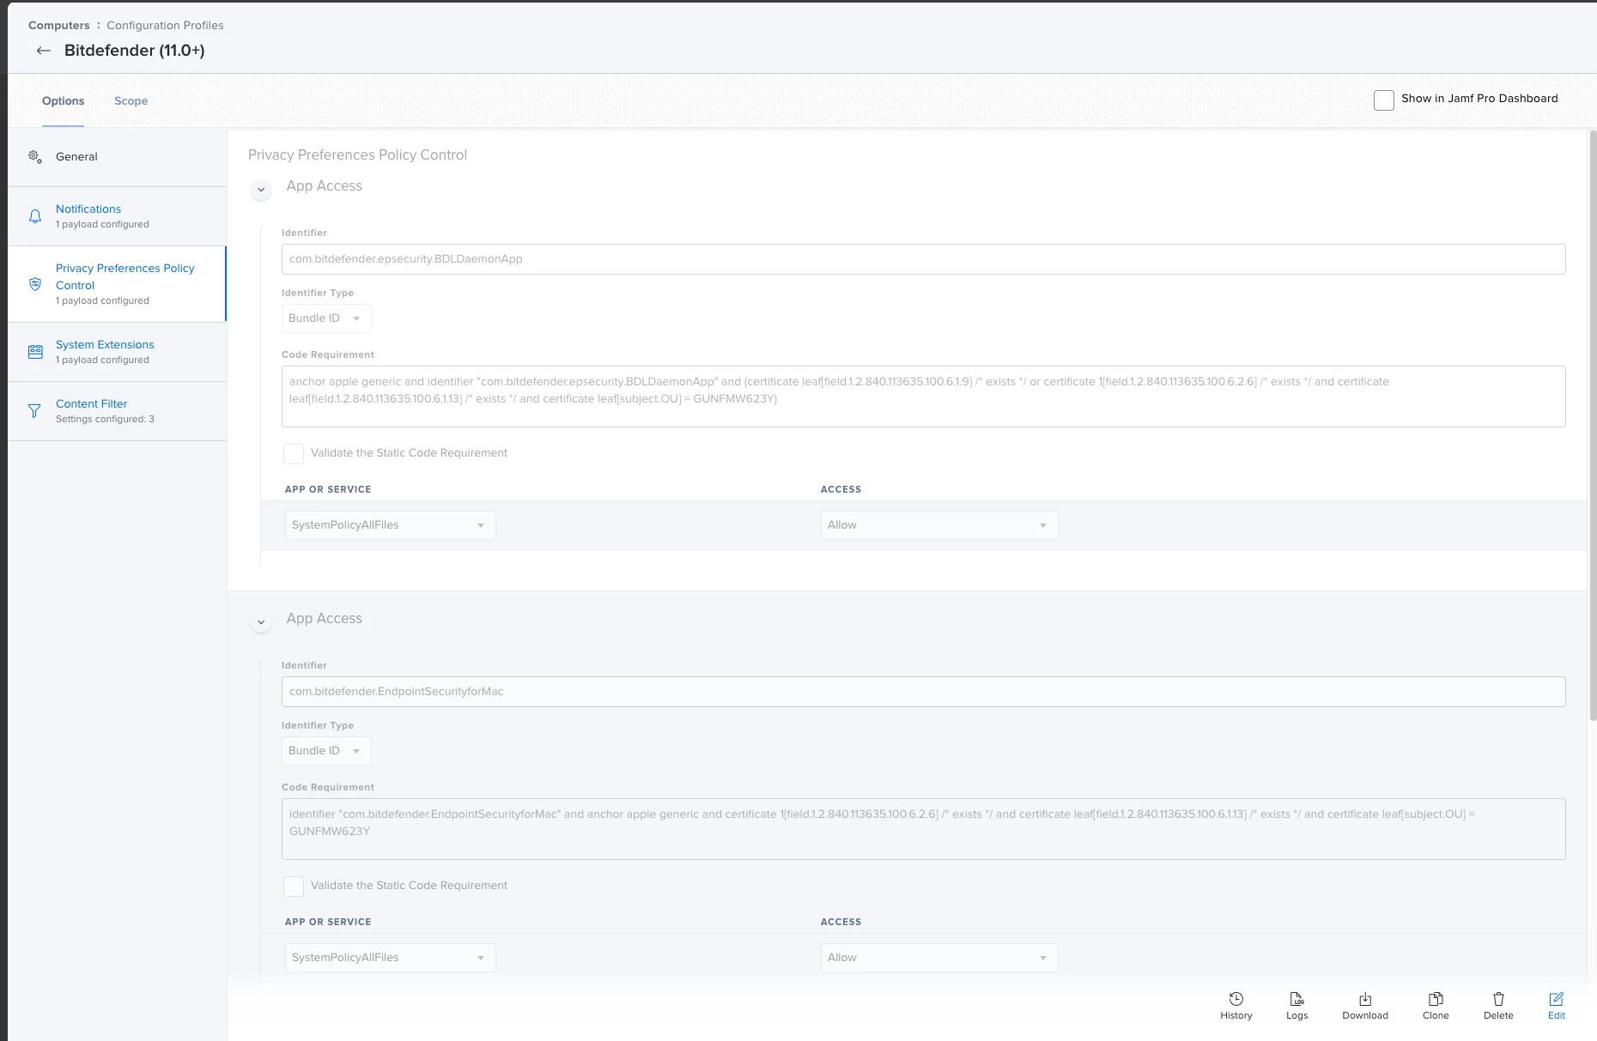
Task: Open SystemPolicyAllFiles dropdown for EndpointSecurityforMac
Action: [x=391, y=958]
